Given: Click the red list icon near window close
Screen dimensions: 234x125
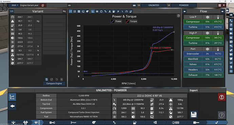Looking at the screenshot, I should [x=219, y=5].
